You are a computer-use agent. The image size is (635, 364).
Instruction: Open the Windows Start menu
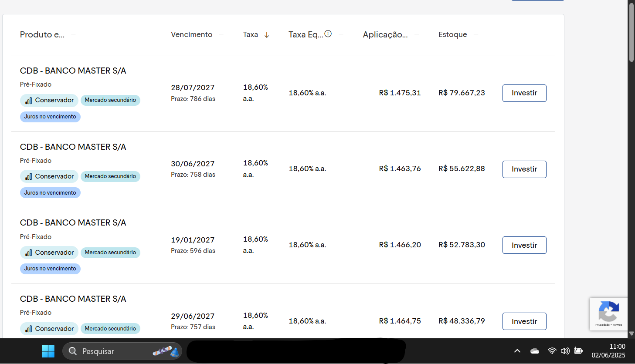click(x=48, y=351)
